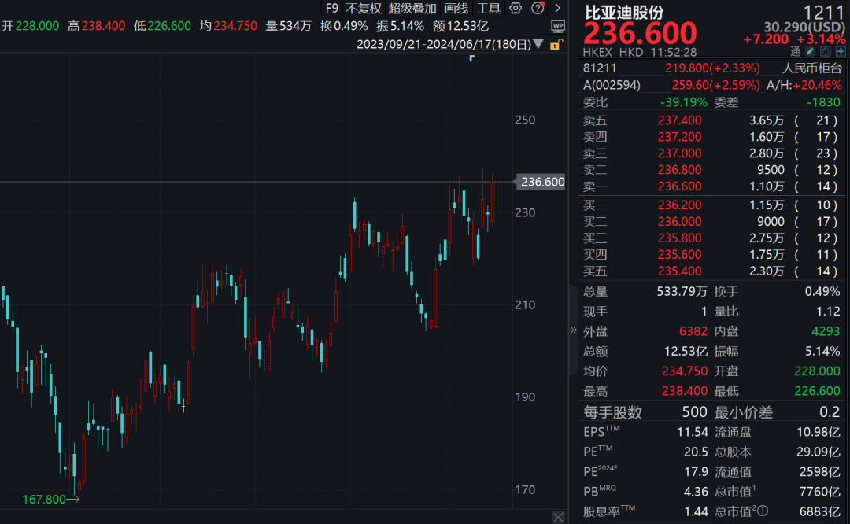Image resolution: width=850 pixels, height=524 pixels.
Task: Toggle the orange padlock beside the date range
Action: point(556,44)
